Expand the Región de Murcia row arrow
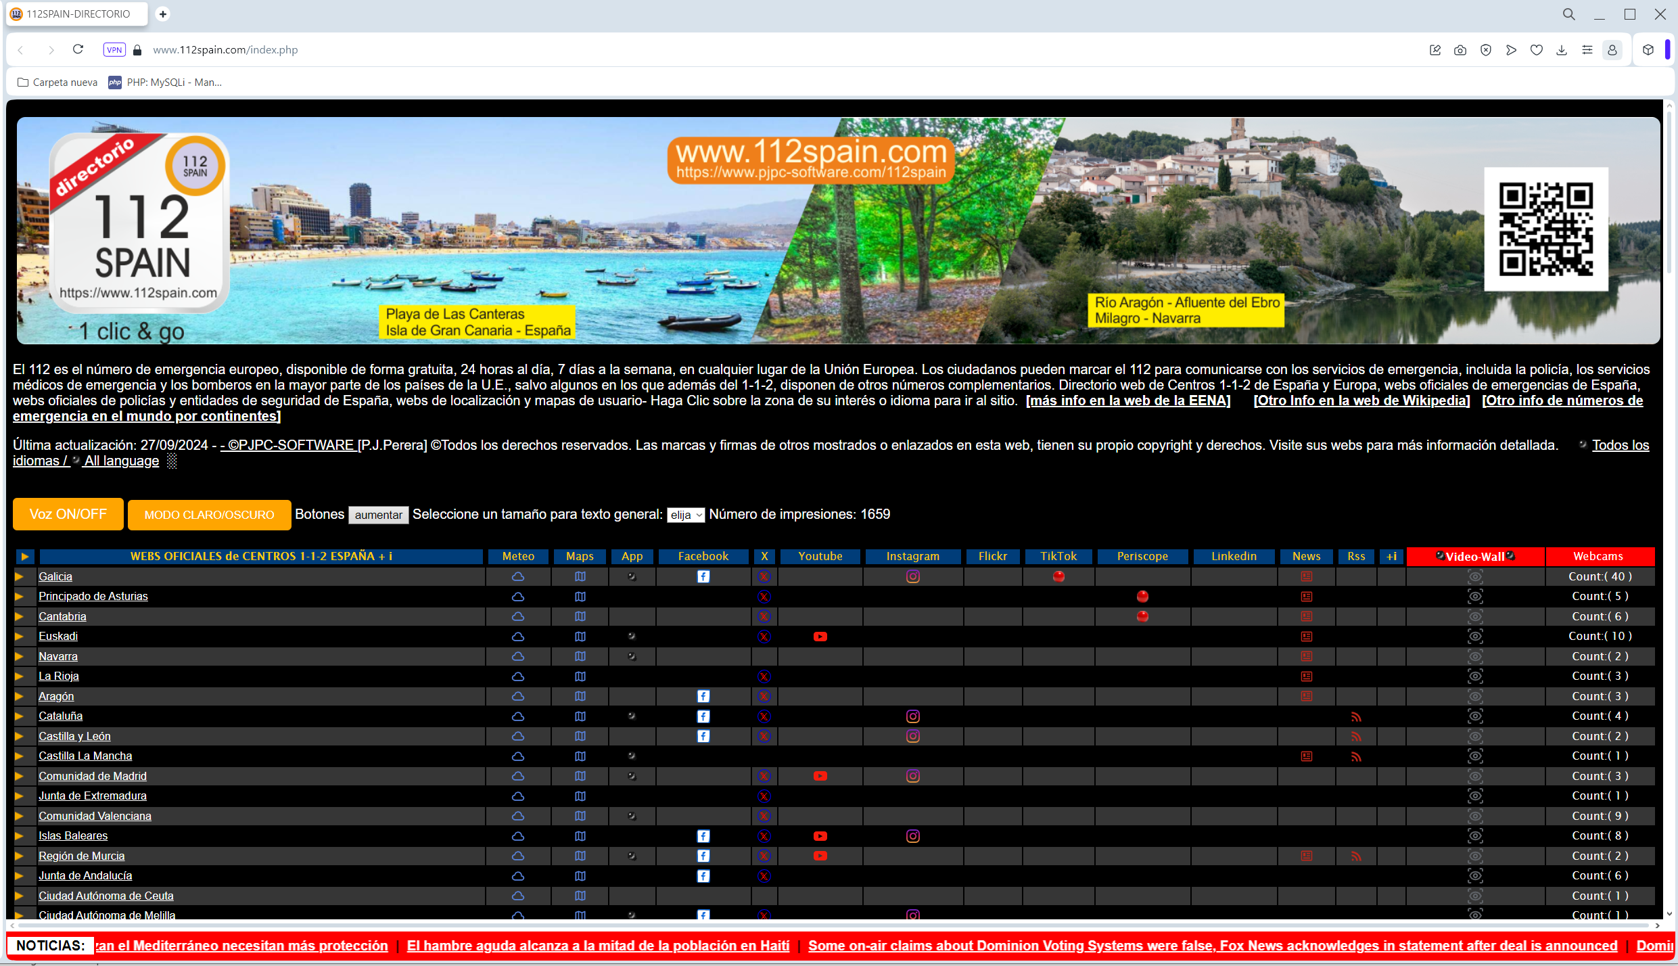The width and height of the screenshot is (1678, 966). point(19,856)
